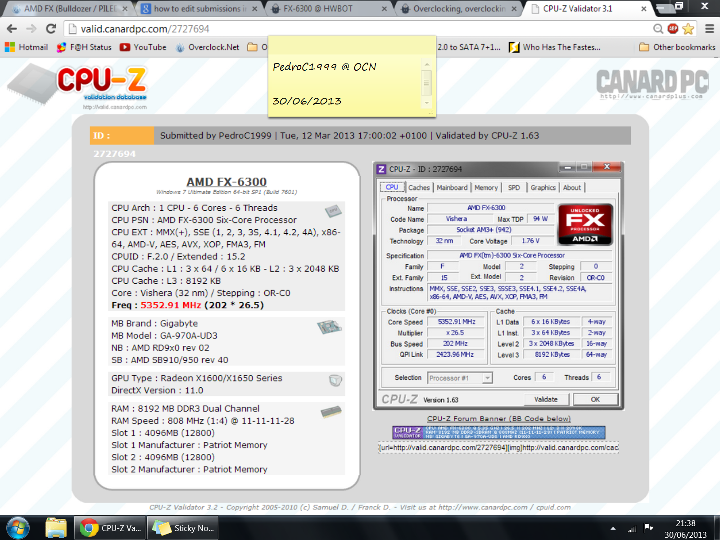Click the Canard PC logo
720x540 pixels.
click(x=652, y=84)
